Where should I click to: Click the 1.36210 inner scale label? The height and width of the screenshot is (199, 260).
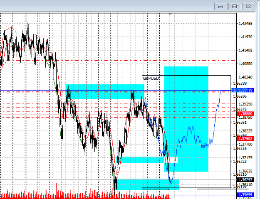click(x=240, y=174)
